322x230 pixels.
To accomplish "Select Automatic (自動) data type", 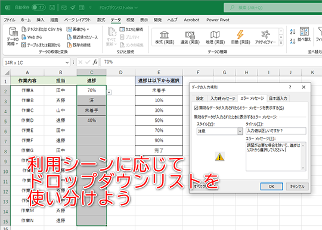I will [x=240, y=37].
